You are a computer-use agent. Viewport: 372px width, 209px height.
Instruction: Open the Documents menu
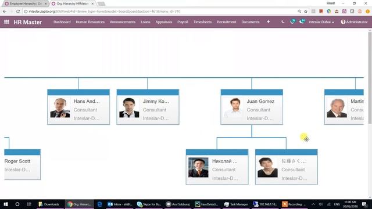pyautogui.click(x=251, y=22)
